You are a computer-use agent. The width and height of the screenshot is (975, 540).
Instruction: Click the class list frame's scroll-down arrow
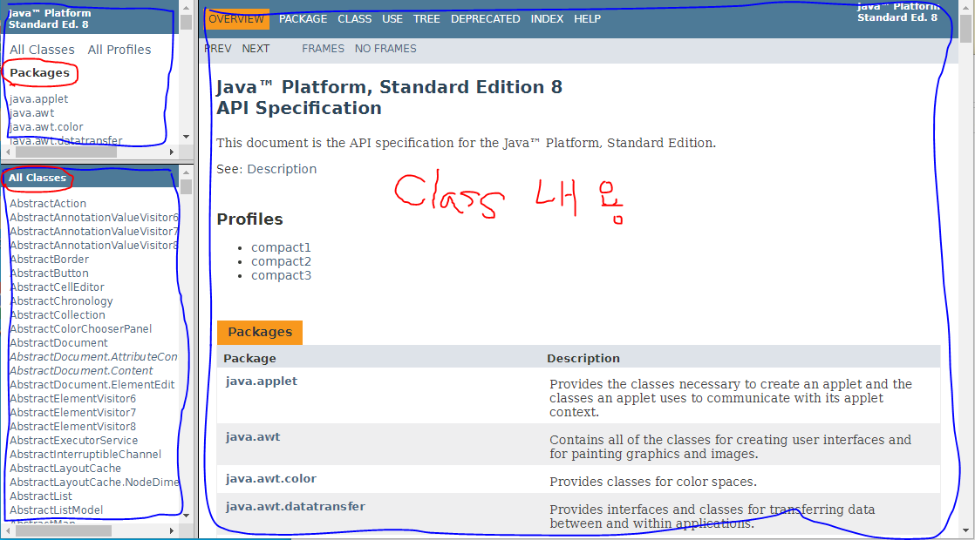click(186, 515)
